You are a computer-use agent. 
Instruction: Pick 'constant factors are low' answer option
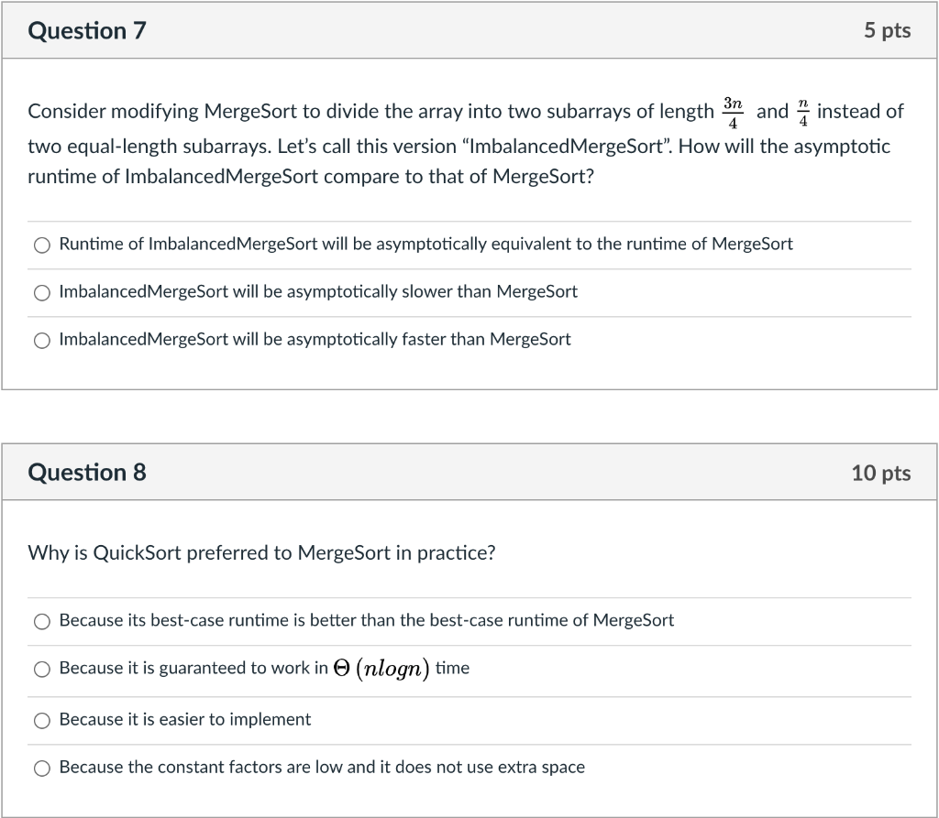click(x=42, y=769)
